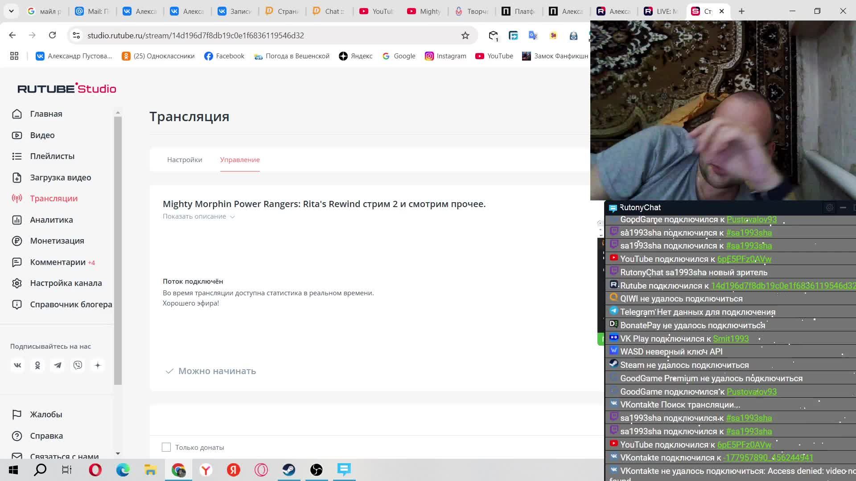Viewport: 856px width, 481px height.
Task: Open Комментарии in the sidebar
Action: pos(58,262)
